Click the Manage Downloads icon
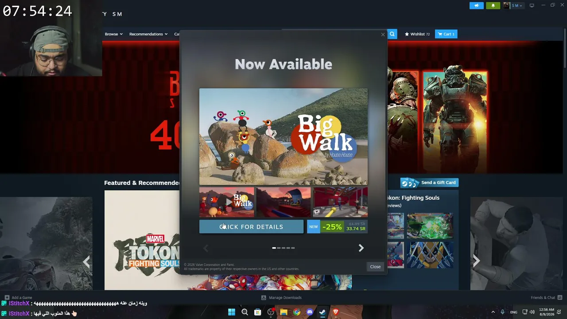Image resolution: width=567 pixels, height=319 pixels. point(264,298)
